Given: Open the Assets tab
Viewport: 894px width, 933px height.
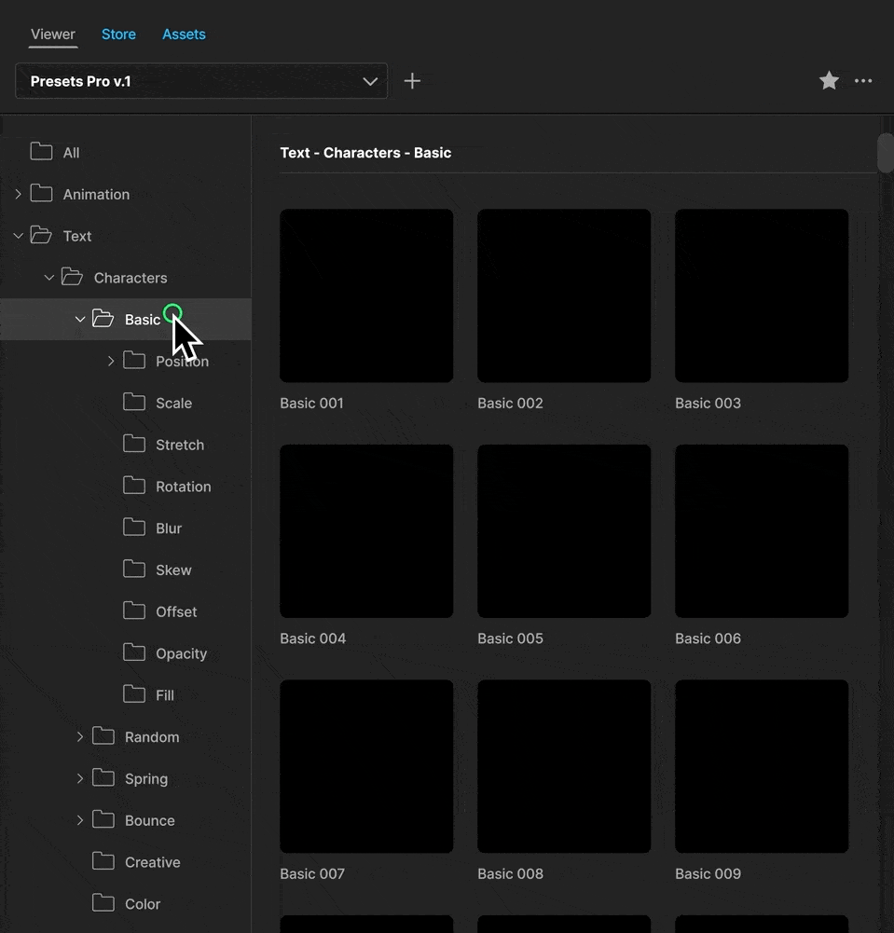Looking at the screenshot, I should (x=183, y=34).
